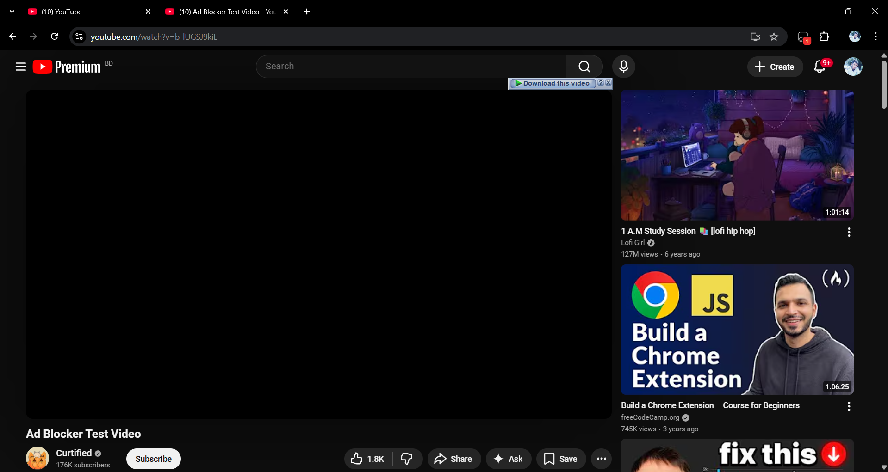Toggle bookmark star for this page
The width and height of the screenshot is (888, 472).
(x=774, y=37)
